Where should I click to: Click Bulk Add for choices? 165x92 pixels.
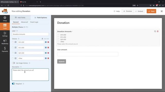45,39
